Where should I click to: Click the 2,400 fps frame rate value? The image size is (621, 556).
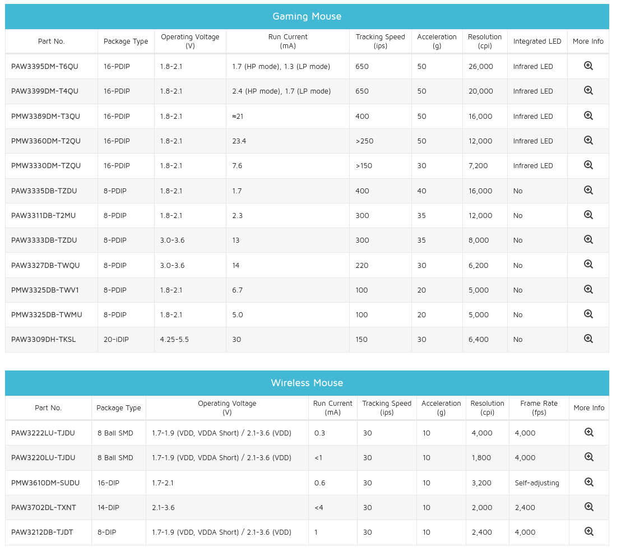click(525, 507)
